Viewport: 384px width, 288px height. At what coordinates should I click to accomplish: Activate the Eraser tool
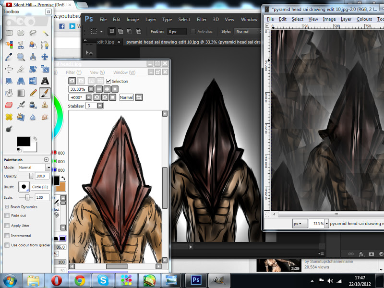click(9, 105)
